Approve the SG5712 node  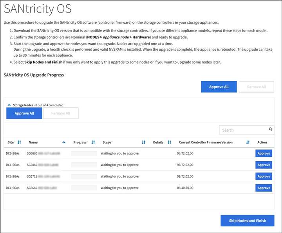pyautogui.click(x=264, y=176)
